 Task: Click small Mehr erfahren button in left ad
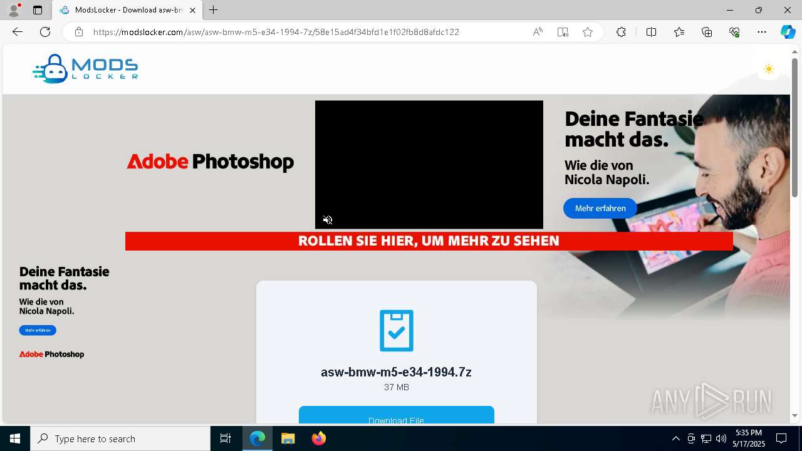tap(38, 330)
